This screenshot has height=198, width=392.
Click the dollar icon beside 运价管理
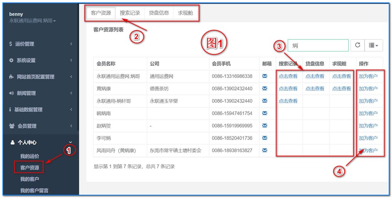(x=11, y=44)
